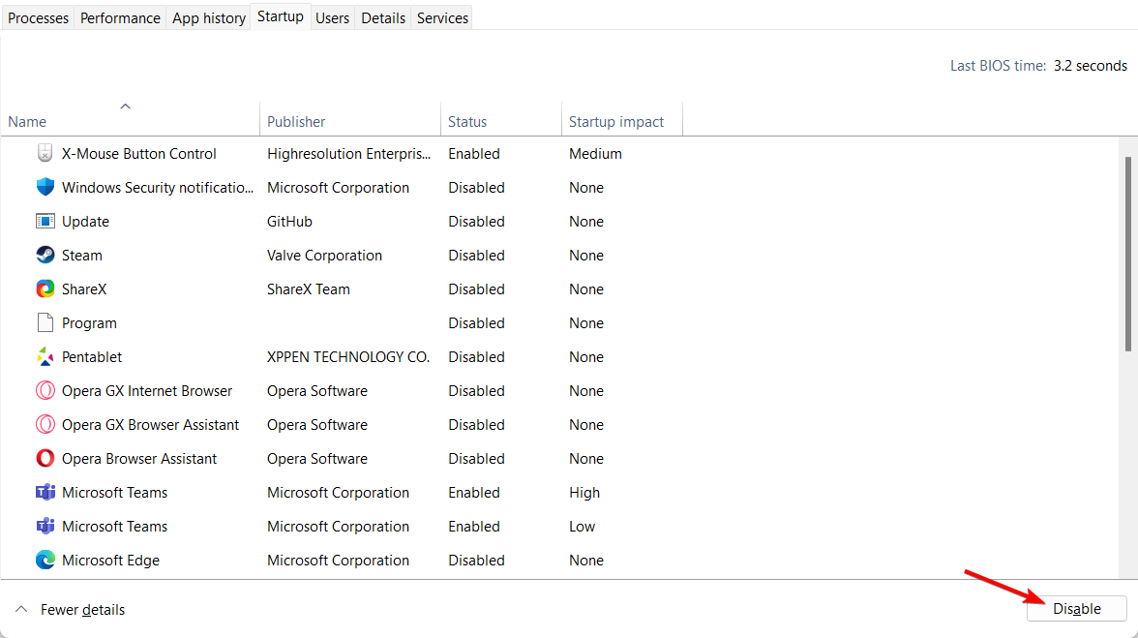
Task: Click the GitHub publisher cell
Action: click(289, 222)
